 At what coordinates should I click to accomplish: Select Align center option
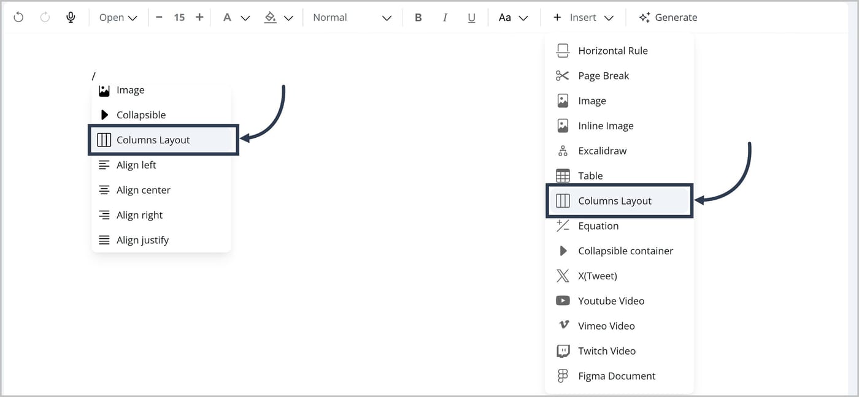point(161,190)
